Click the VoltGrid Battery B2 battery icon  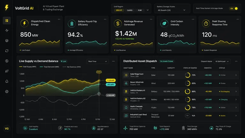[126, 100]
